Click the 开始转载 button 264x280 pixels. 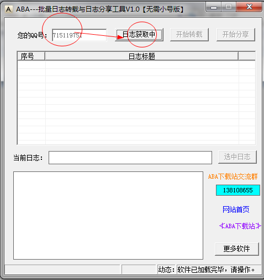189,35
